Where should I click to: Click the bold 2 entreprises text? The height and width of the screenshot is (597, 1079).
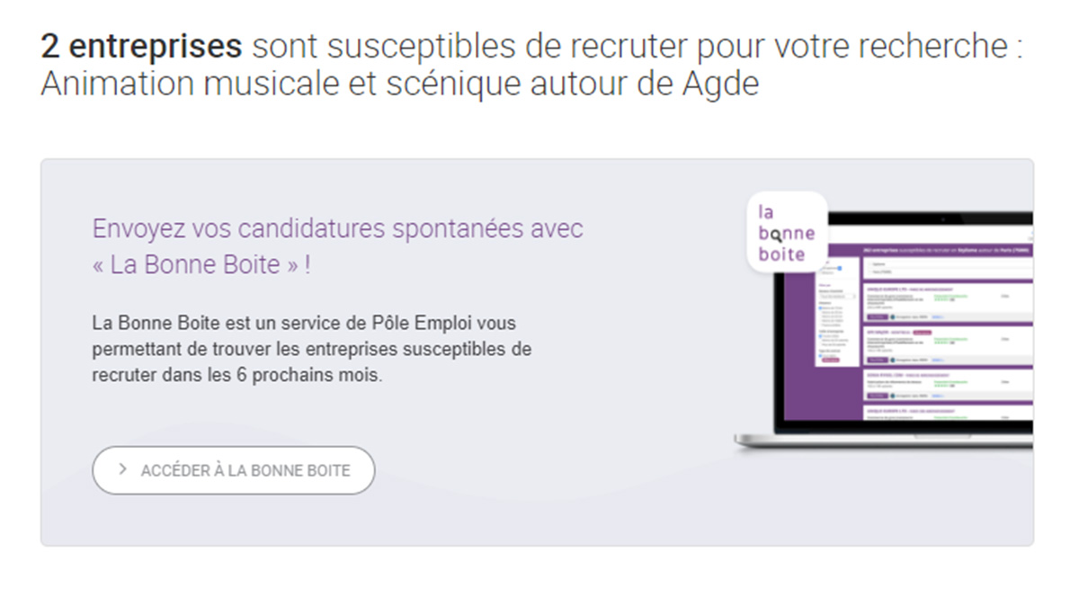pyautogui.click(x=141, y=46)
